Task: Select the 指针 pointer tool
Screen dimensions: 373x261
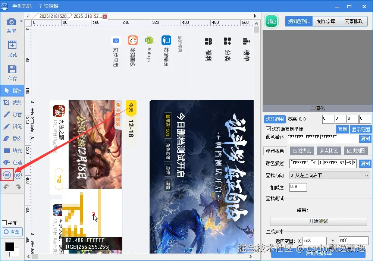Action: [13, 91]
